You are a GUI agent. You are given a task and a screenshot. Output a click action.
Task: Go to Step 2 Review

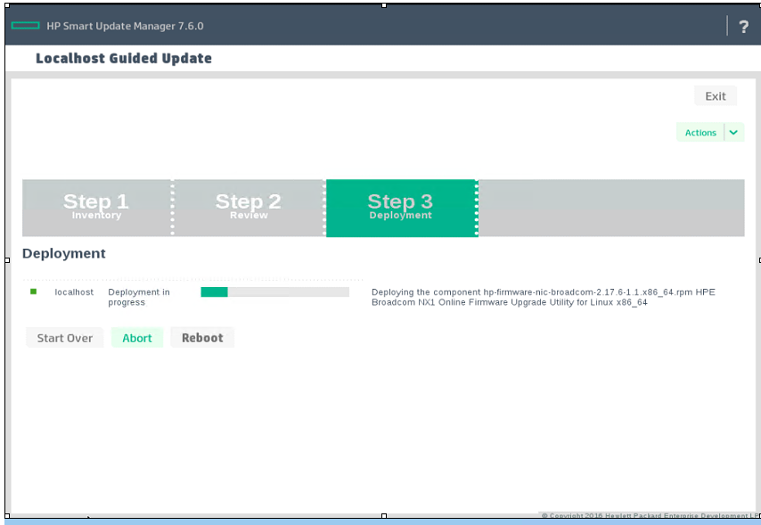[249, 208]
